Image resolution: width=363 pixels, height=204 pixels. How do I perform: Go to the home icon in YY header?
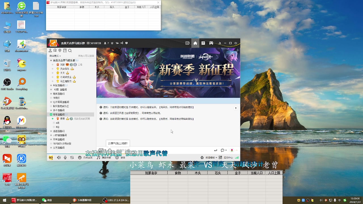[195, 43]
